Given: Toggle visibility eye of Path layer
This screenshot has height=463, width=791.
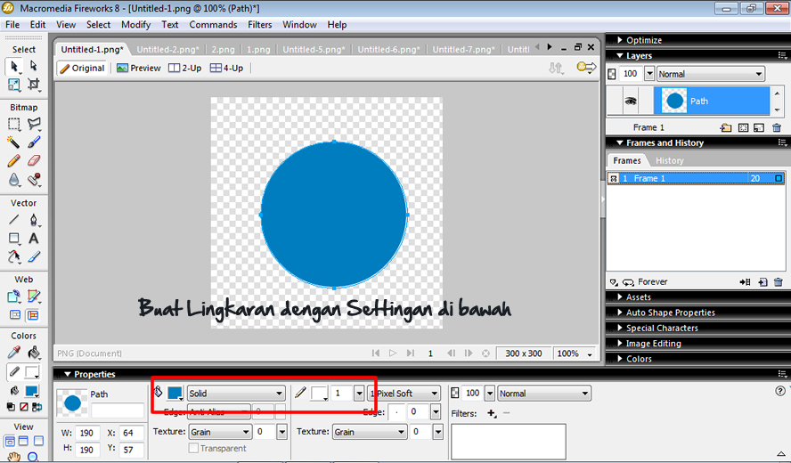Looking at the screenshot, I should pyautogui.click(x=630, y=101).
